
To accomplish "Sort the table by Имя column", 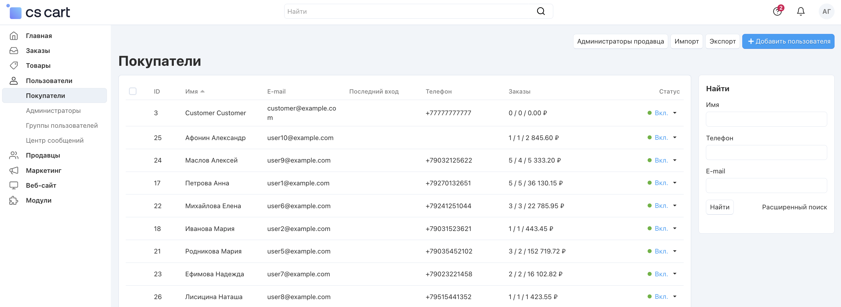I will tap(192, 92).
